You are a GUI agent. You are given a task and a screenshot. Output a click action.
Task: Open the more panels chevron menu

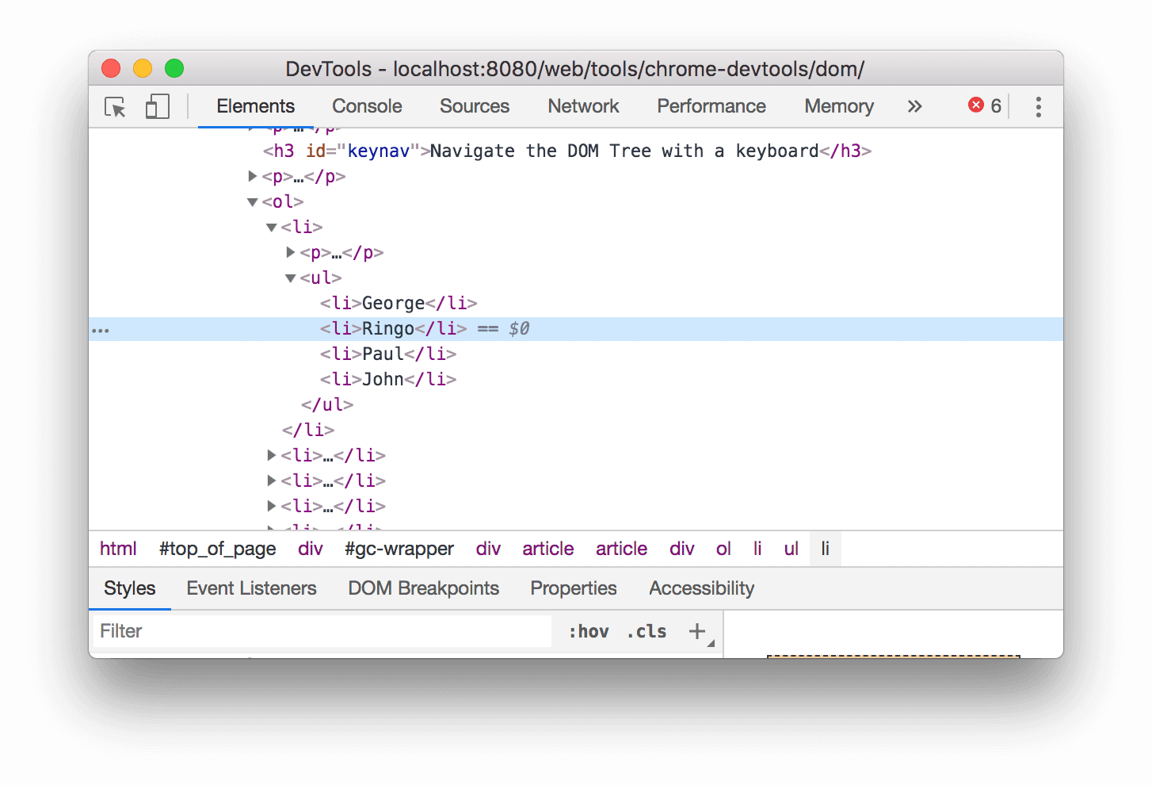click(x=915, y=105)
